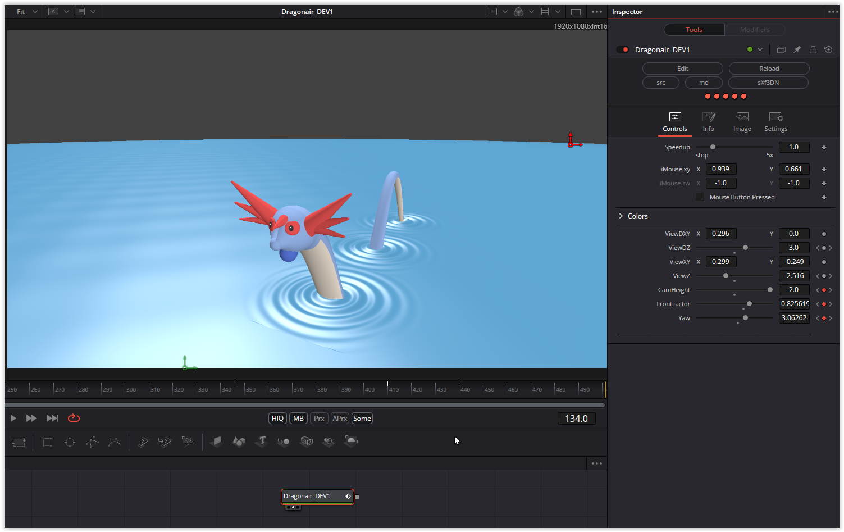The width and height of the screenshot is (844, 532).
Task: Open the Settings tab
Action: tap(776, 122)
